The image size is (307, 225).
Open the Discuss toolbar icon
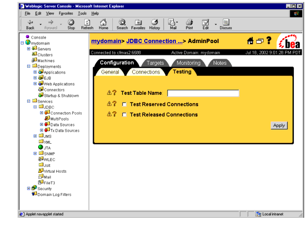tap(226, 25)
